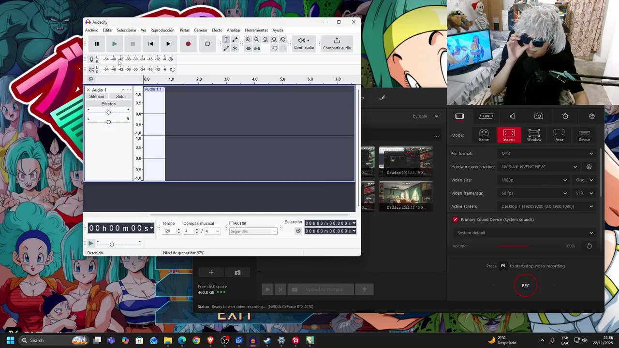The height and width of the screenshot is (348, 619).
Task: Collapse the Audio 1 track
Action: click(x=123, y=90)
